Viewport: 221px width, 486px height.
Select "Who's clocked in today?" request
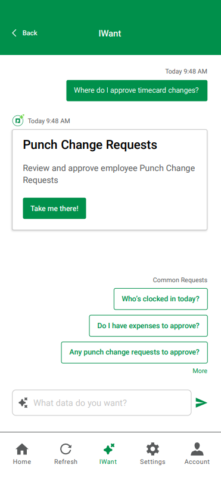(x=160, y=299)
